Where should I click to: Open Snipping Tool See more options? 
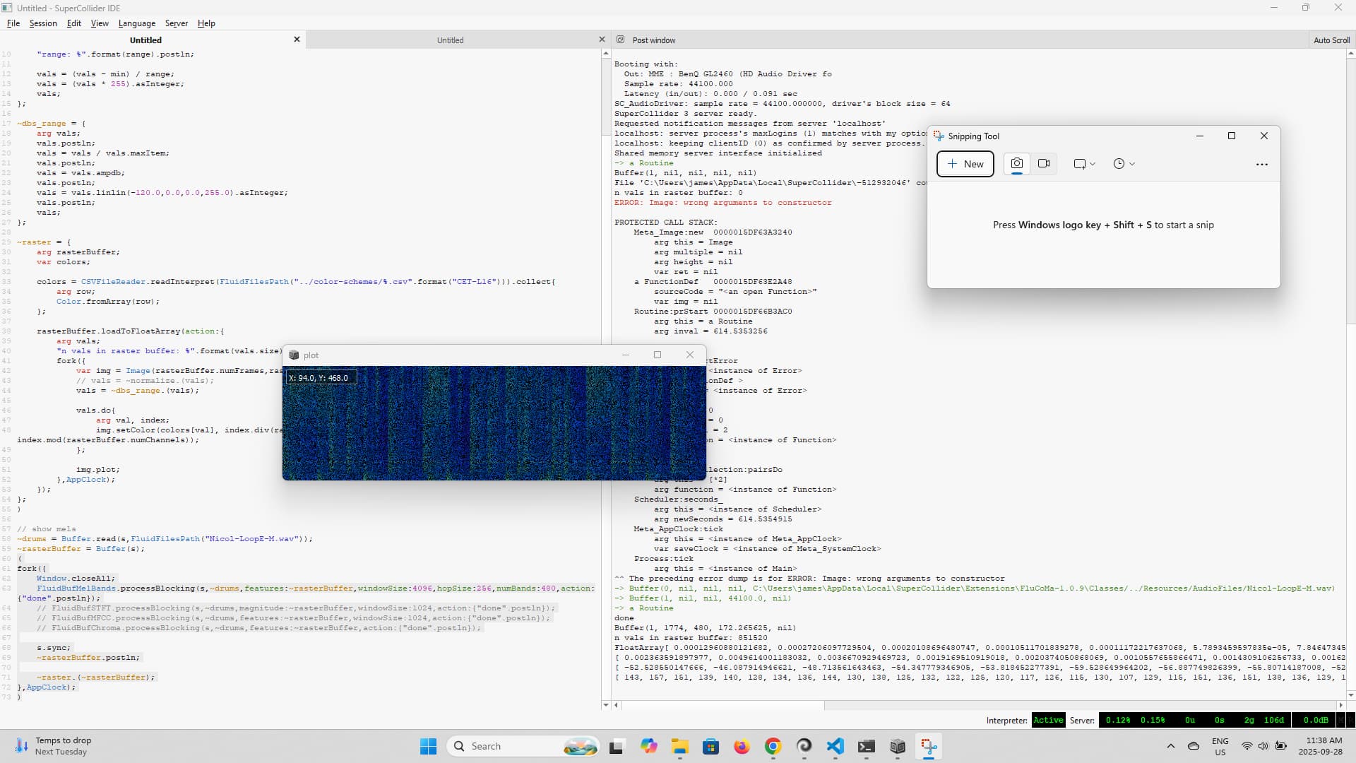tap(1261, 164)
